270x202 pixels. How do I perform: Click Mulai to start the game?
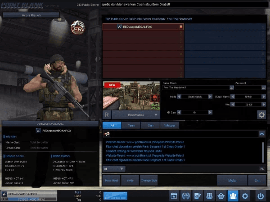[x=232, y=180]
